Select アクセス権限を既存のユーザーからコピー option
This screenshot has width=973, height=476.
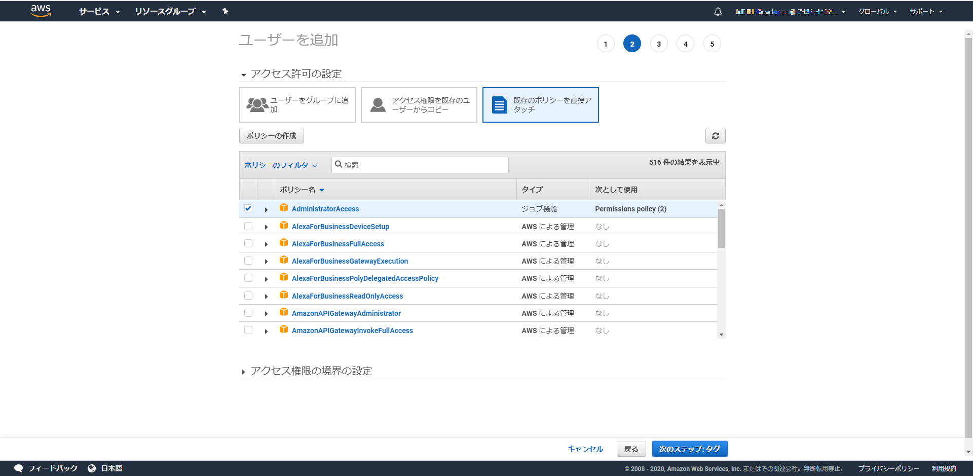[419, 105]
